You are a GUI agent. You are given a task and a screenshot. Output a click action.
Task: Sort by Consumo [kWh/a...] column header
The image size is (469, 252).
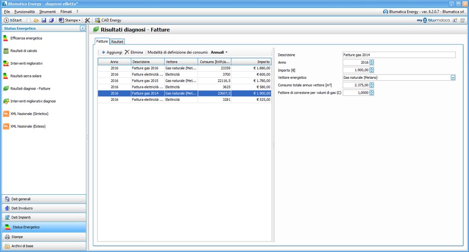click(x=214, y=61)
